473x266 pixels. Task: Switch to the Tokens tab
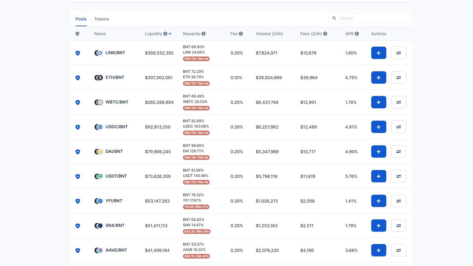point(101,19)
